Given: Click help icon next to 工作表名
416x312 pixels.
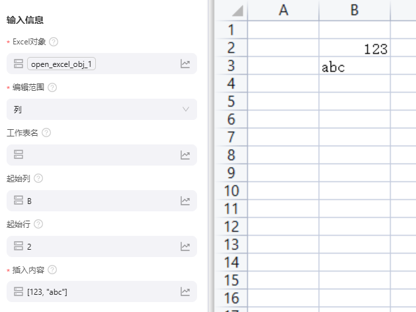Looking at the screenshot, I should click(x=46, y=132).
